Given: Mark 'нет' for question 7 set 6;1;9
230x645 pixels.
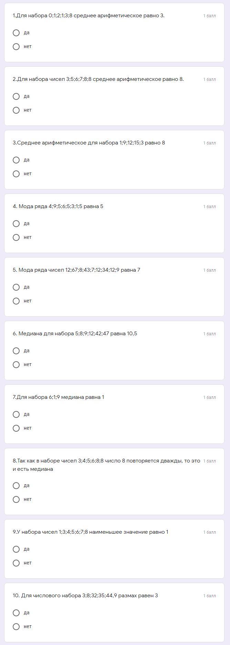Looking at the screenshot, I should [x=16, y=428].
